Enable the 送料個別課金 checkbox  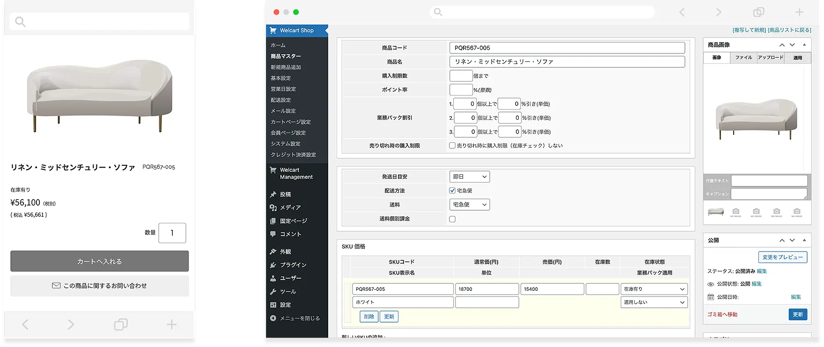(x=452, y=219)
